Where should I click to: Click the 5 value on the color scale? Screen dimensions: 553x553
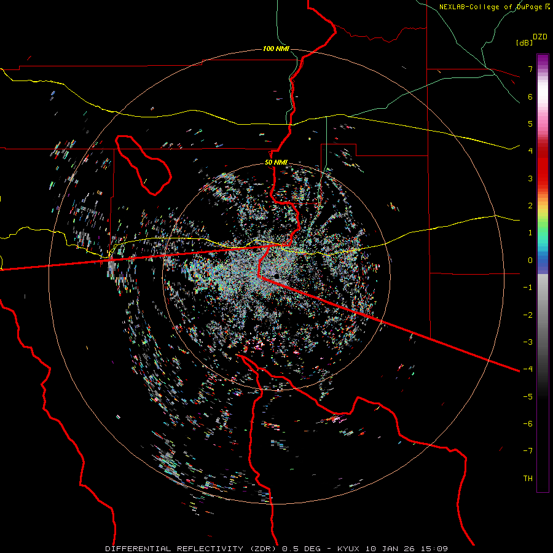tap(530, 124)
